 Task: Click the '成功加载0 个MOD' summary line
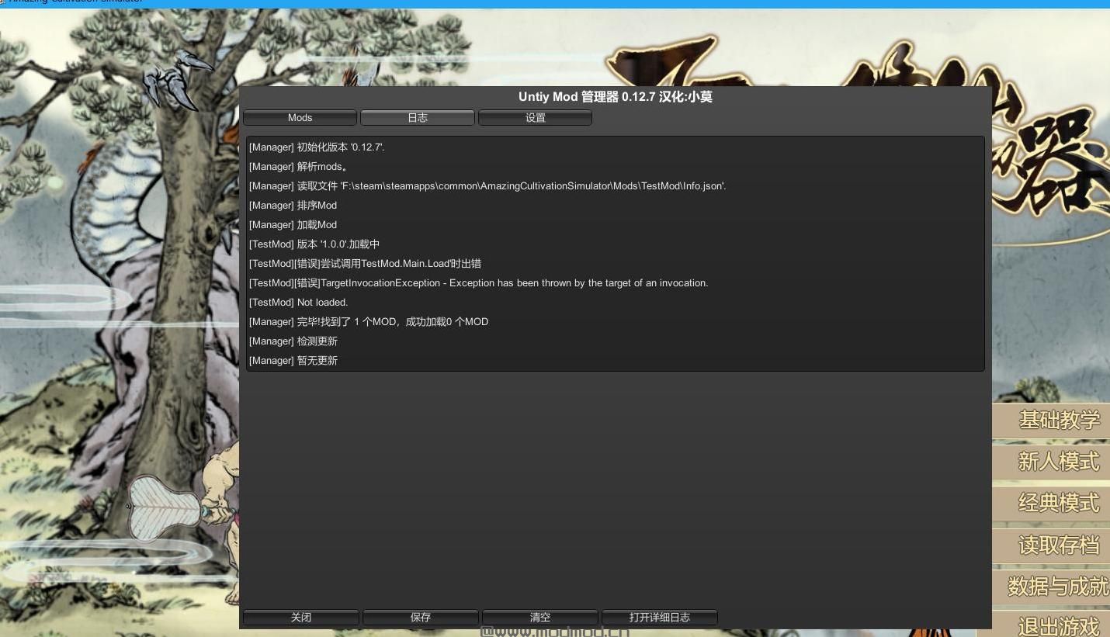(369, 322)
